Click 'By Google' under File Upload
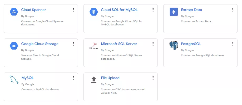 pyautogui.click(x=107, y=84)
